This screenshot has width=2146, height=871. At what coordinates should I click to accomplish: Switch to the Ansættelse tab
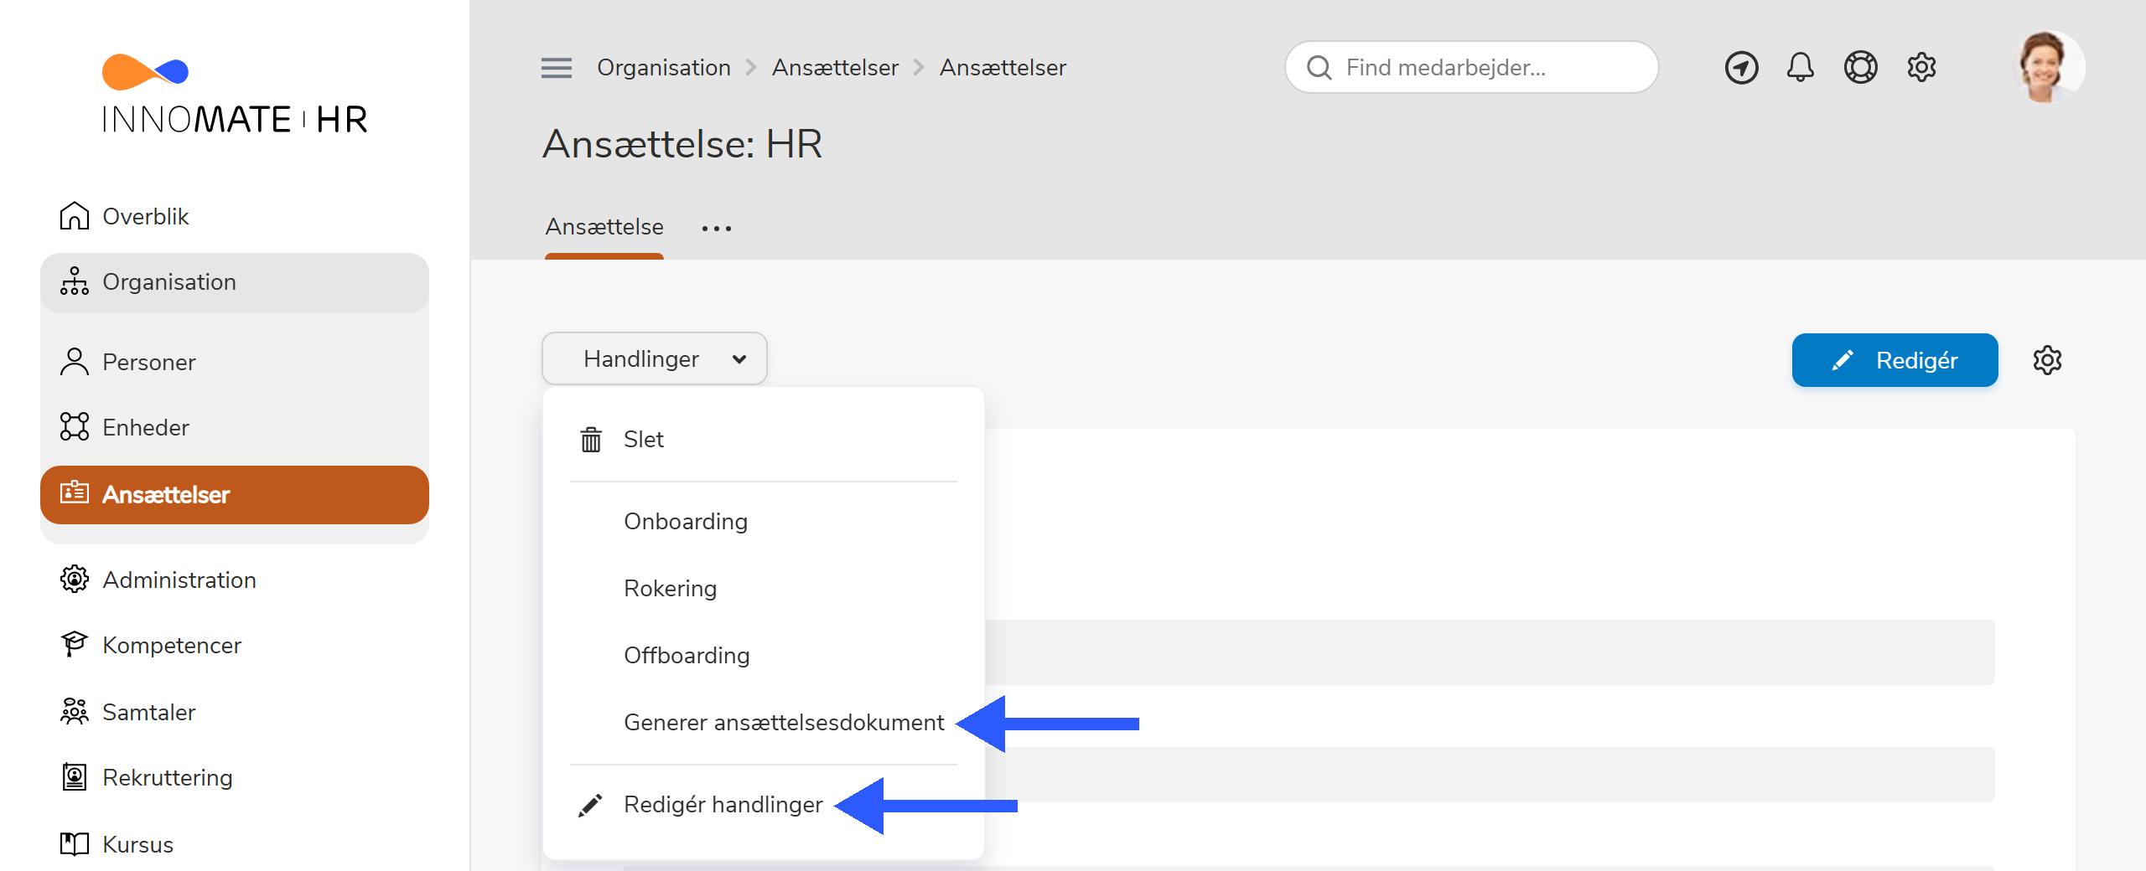604,227
